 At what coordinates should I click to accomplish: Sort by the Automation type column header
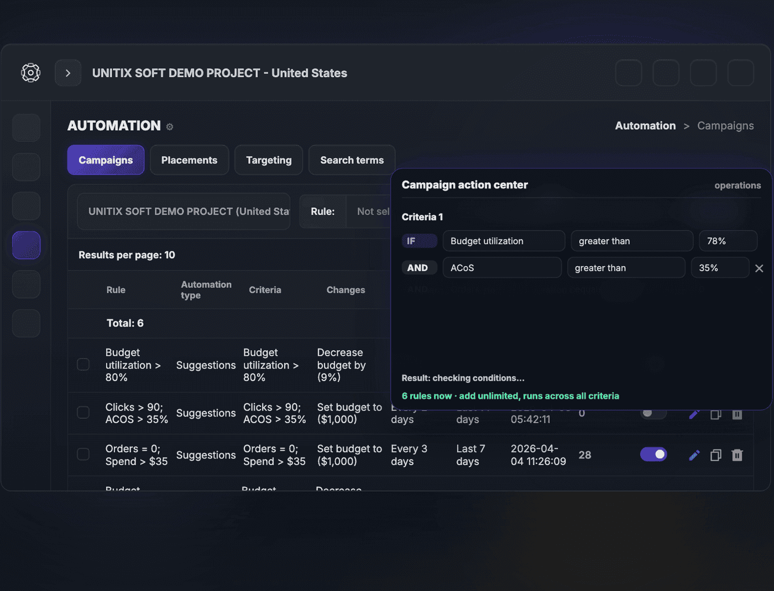click(x=206, y=290)
